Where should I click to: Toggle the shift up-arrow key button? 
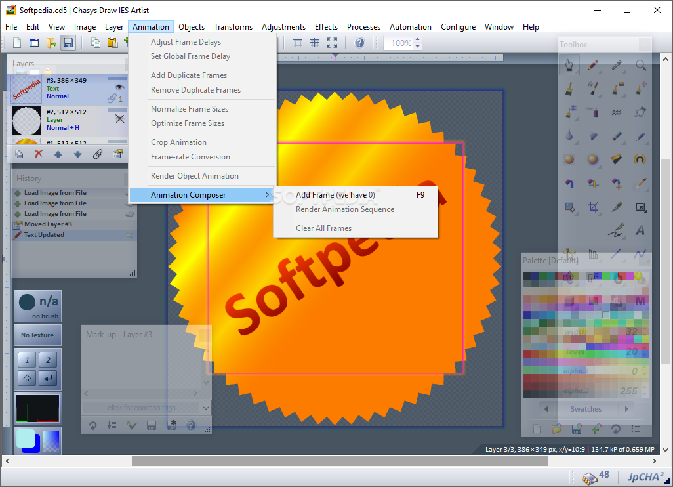(27, 378)
